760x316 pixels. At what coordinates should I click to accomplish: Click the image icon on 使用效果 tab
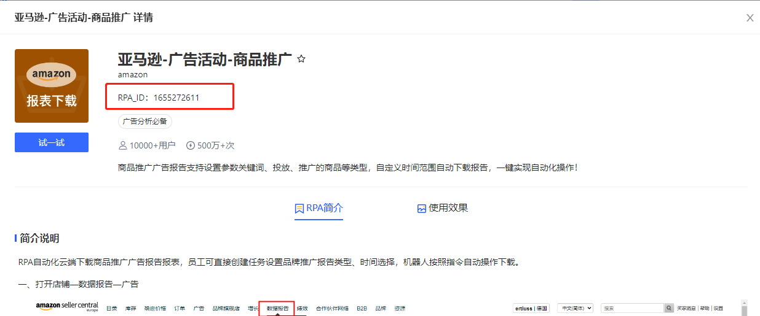click(422, 209)
